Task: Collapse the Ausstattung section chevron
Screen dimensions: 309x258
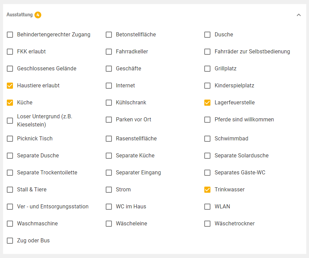Action: (298, 15)
